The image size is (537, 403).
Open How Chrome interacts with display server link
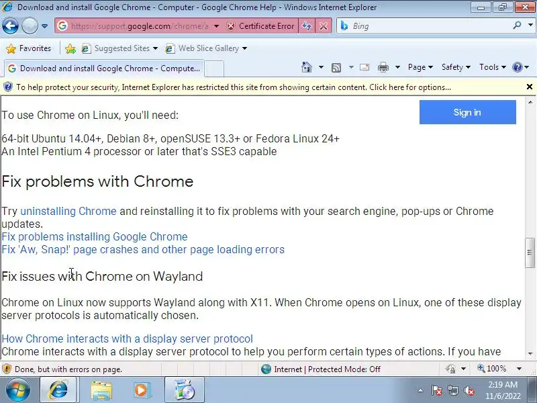(127, 339)
